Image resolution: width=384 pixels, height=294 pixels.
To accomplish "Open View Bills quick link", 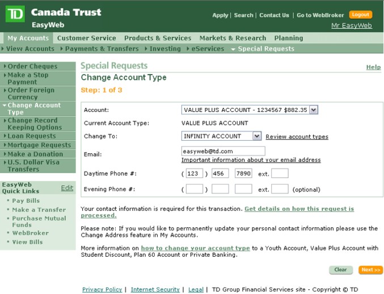I will 27,242.
